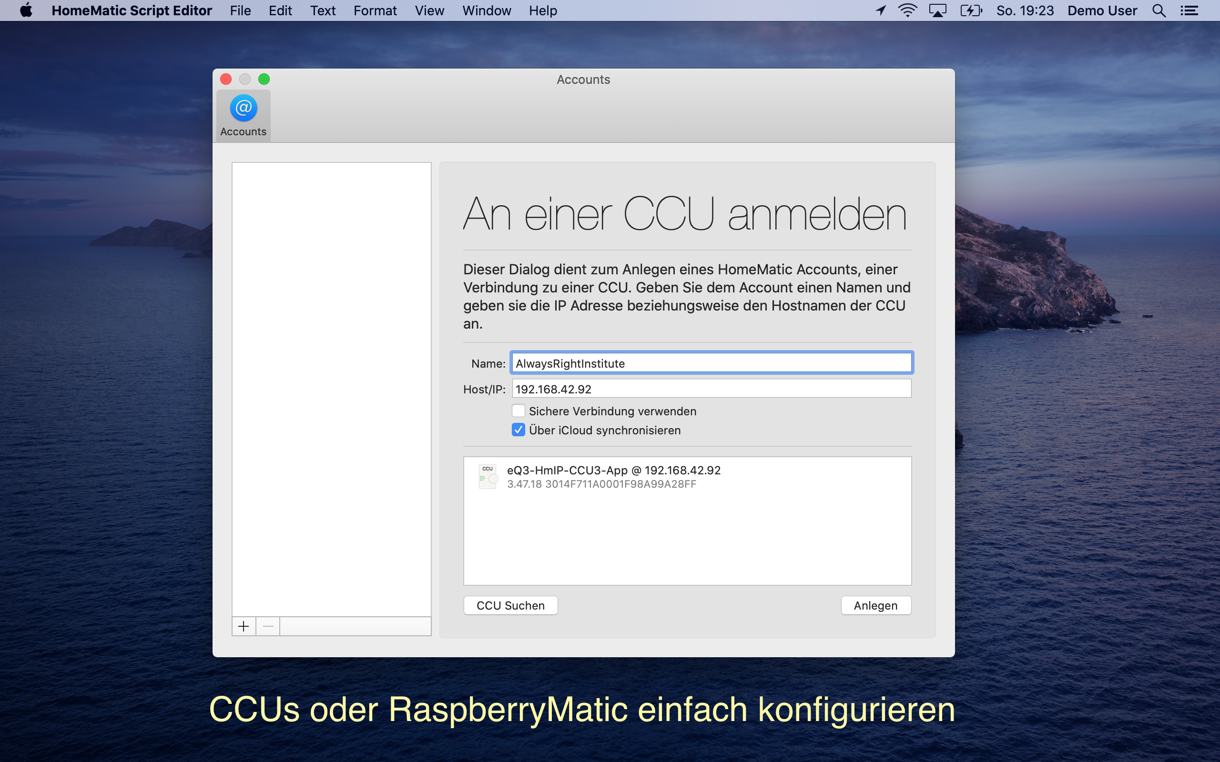Open Notification Center list icon
1220x762 pixels.
coord(1189,10)
